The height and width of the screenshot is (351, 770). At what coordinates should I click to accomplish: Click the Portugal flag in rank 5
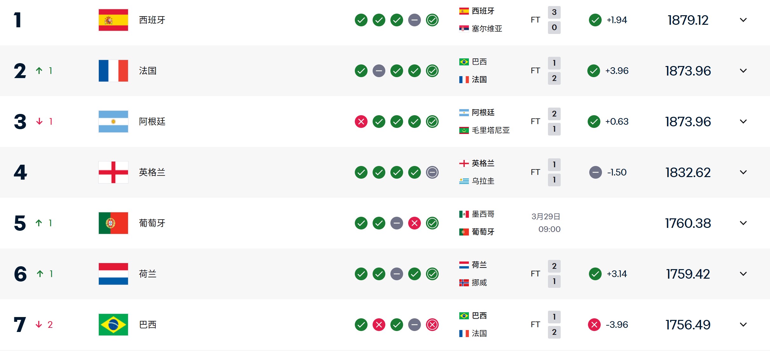[113, 223]
